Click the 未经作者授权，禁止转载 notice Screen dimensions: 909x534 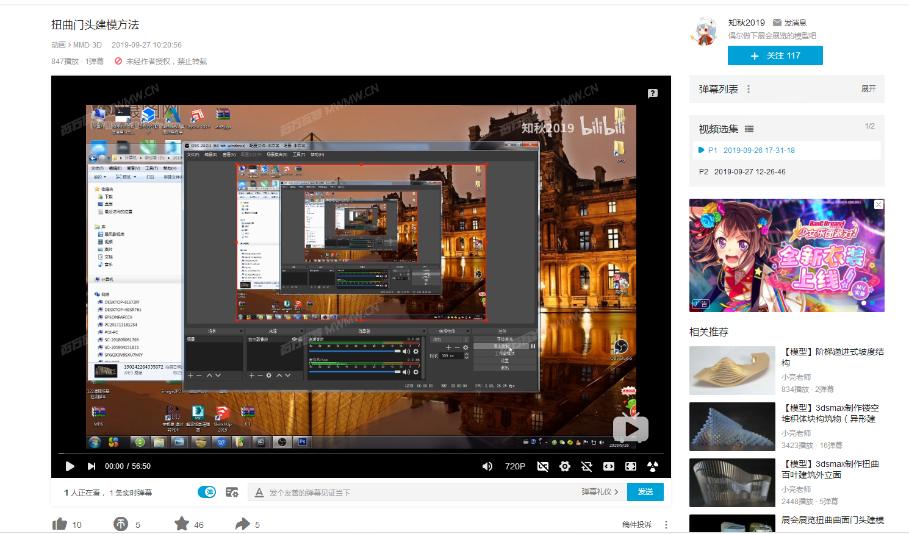(161, 62)
